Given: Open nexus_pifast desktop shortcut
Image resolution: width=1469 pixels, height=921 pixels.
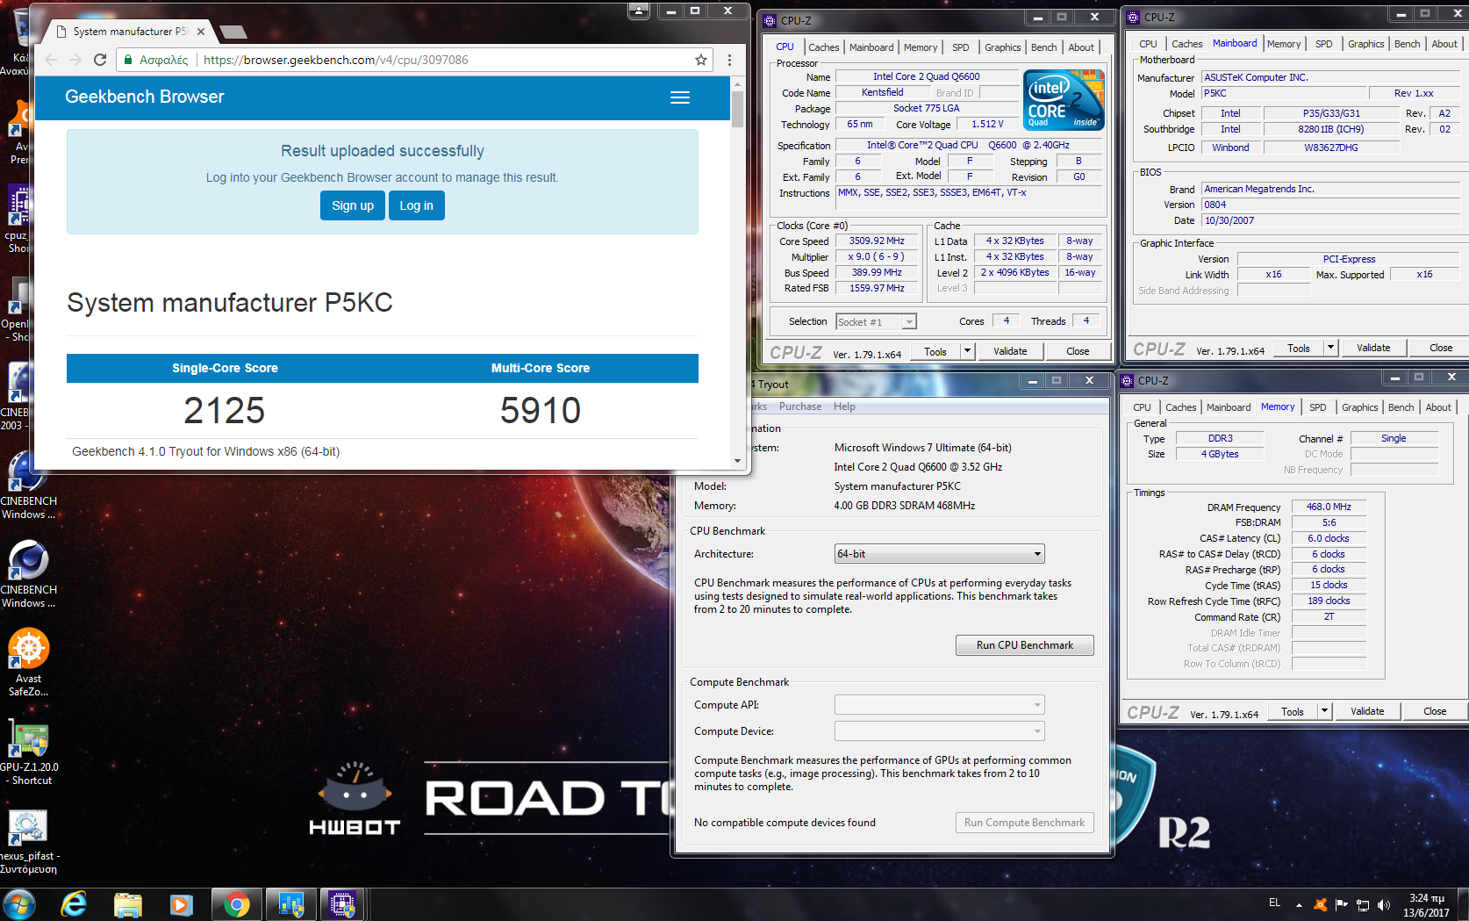Looking at the screenshot, I should (28, 841).
